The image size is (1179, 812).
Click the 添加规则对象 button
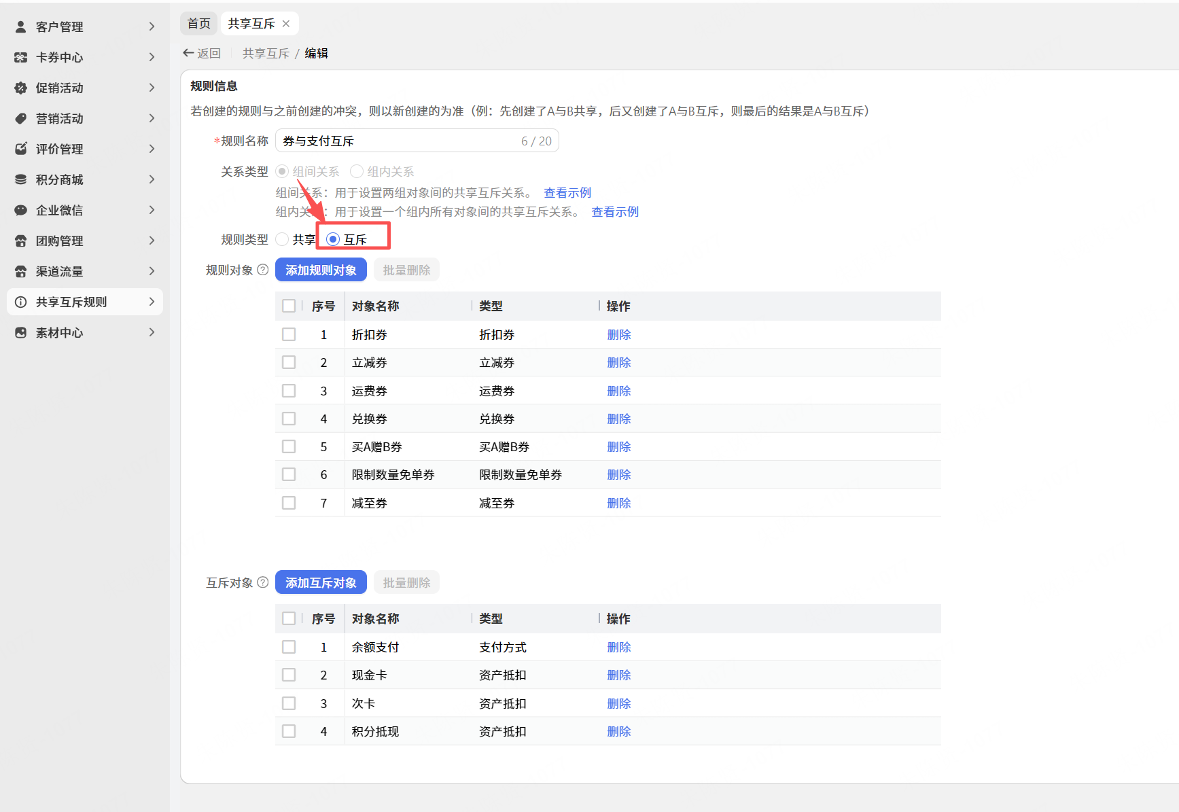(x=321, y=270)
